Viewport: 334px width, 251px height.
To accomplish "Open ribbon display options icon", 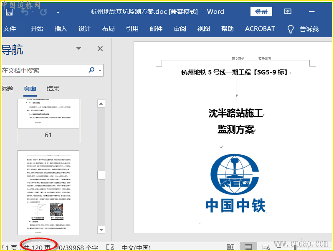I will coord(288,11).
